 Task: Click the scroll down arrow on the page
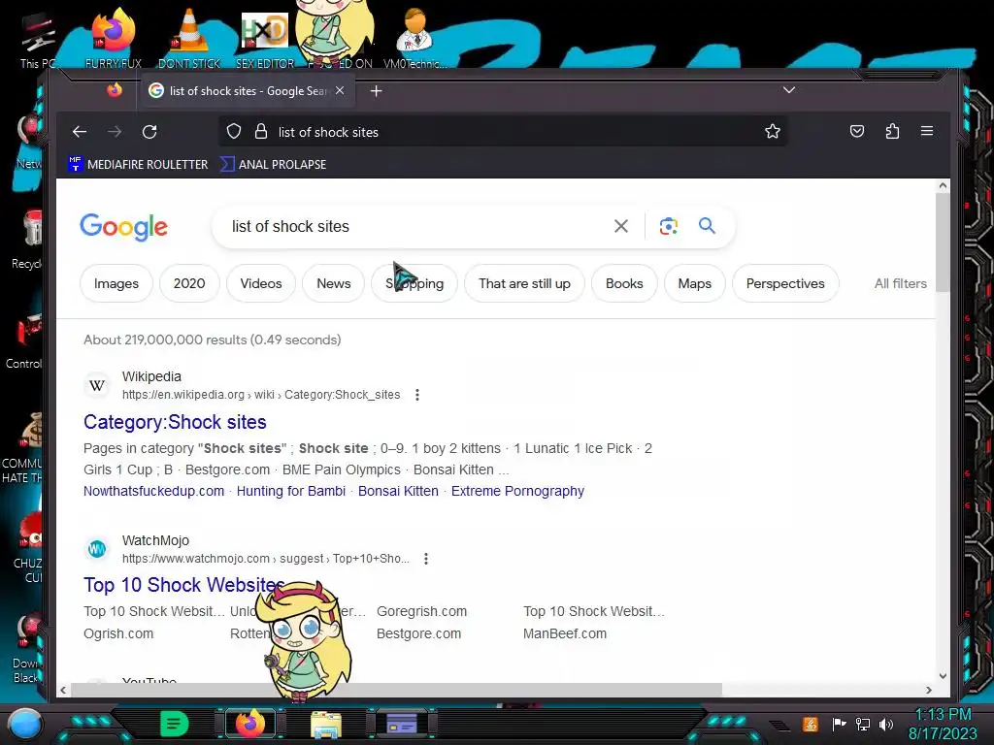tap(943, 676)
